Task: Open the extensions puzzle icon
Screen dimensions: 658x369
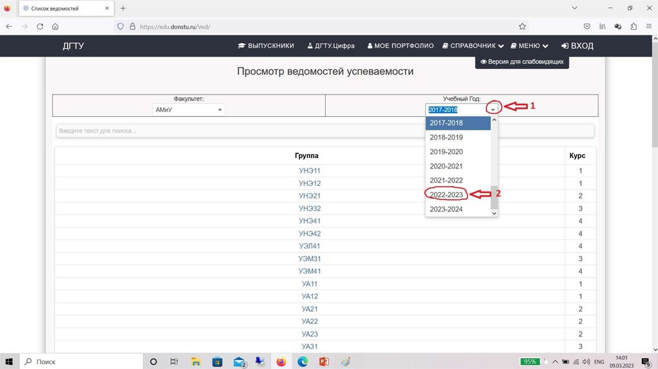Action: pos(634,26)
